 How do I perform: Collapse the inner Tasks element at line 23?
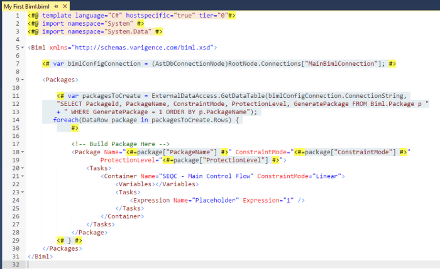click(x=23, y=193)
